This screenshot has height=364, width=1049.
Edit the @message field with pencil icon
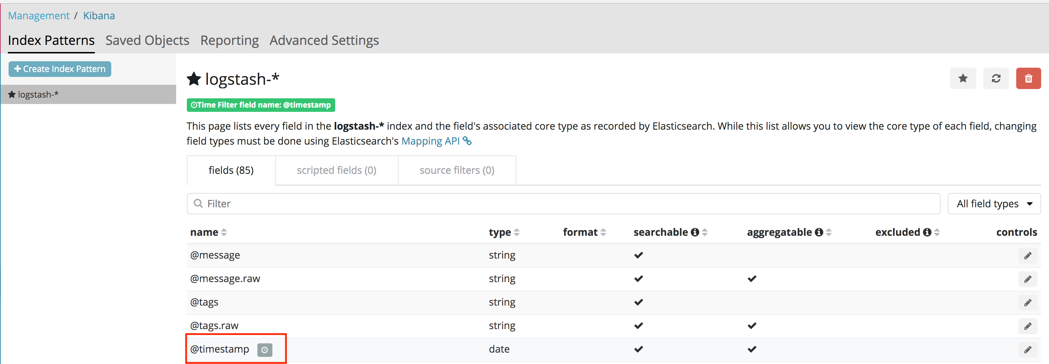point(1027,256)
